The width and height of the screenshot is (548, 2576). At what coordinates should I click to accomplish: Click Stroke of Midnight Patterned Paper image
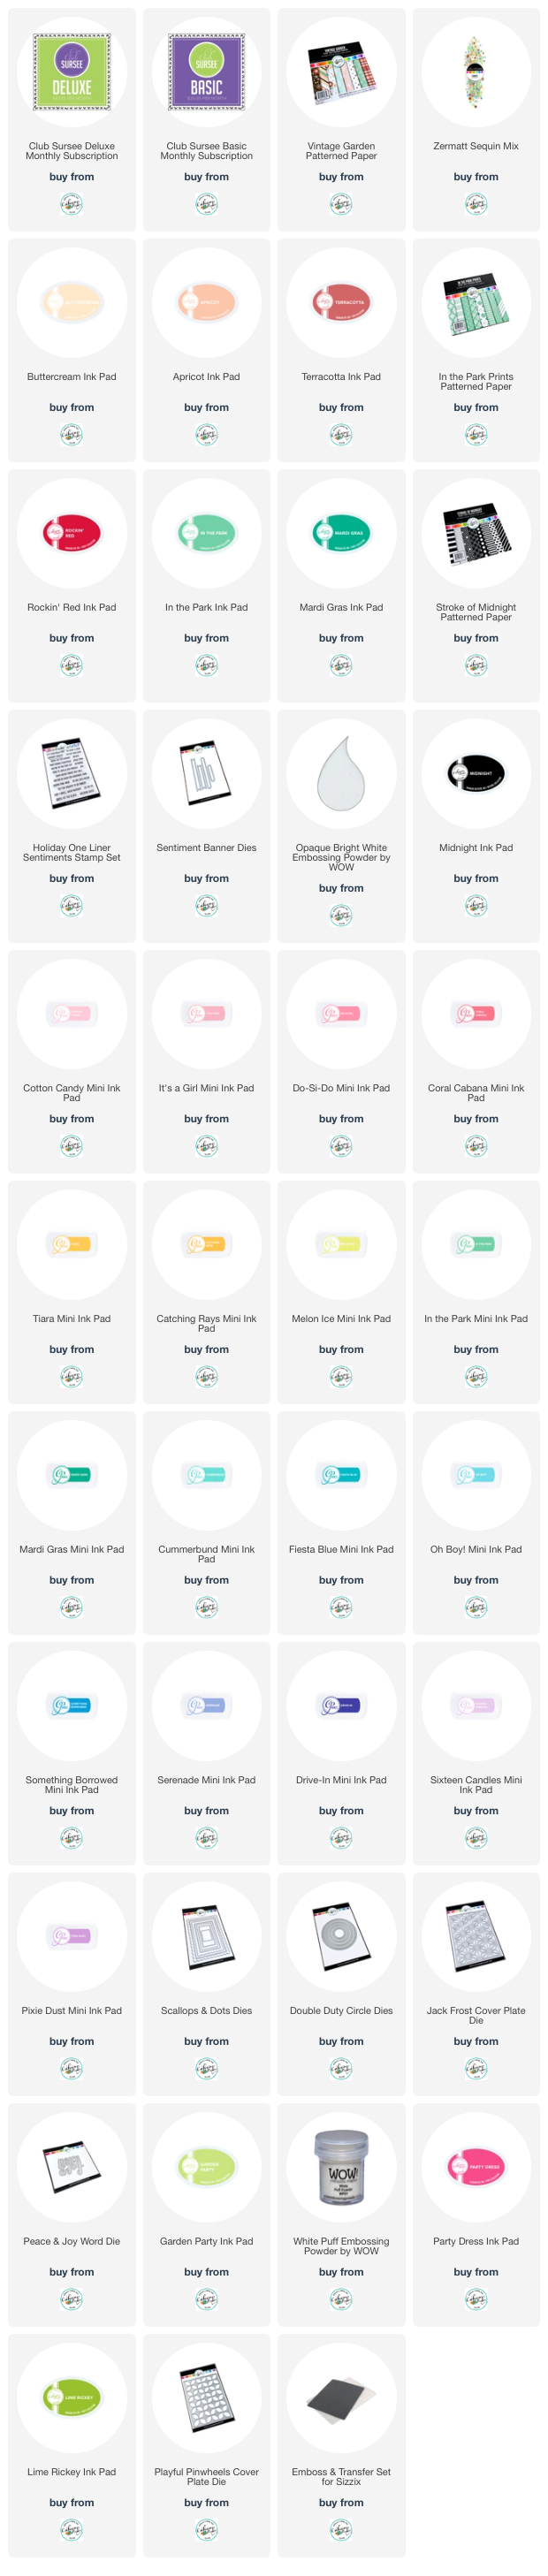click(x=476, y=533)
